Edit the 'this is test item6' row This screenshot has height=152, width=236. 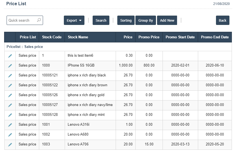10,56
